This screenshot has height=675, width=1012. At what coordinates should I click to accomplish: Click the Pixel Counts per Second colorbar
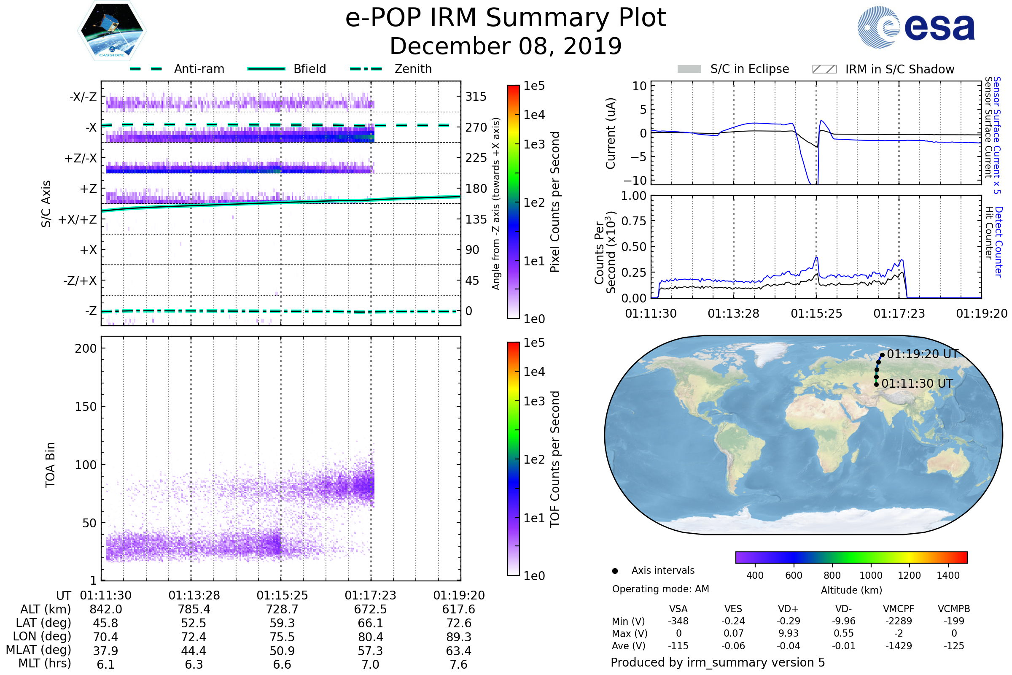[513, 202]
